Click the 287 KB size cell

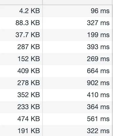(21, 47)
